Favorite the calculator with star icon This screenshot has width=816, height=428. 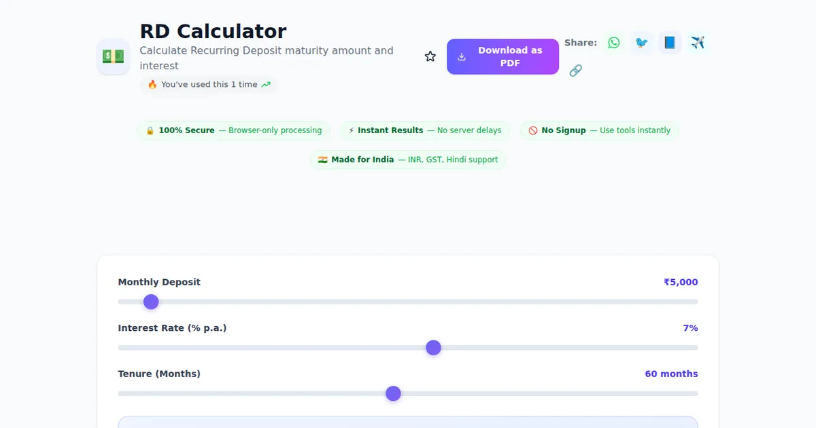(x=430, y=56)
